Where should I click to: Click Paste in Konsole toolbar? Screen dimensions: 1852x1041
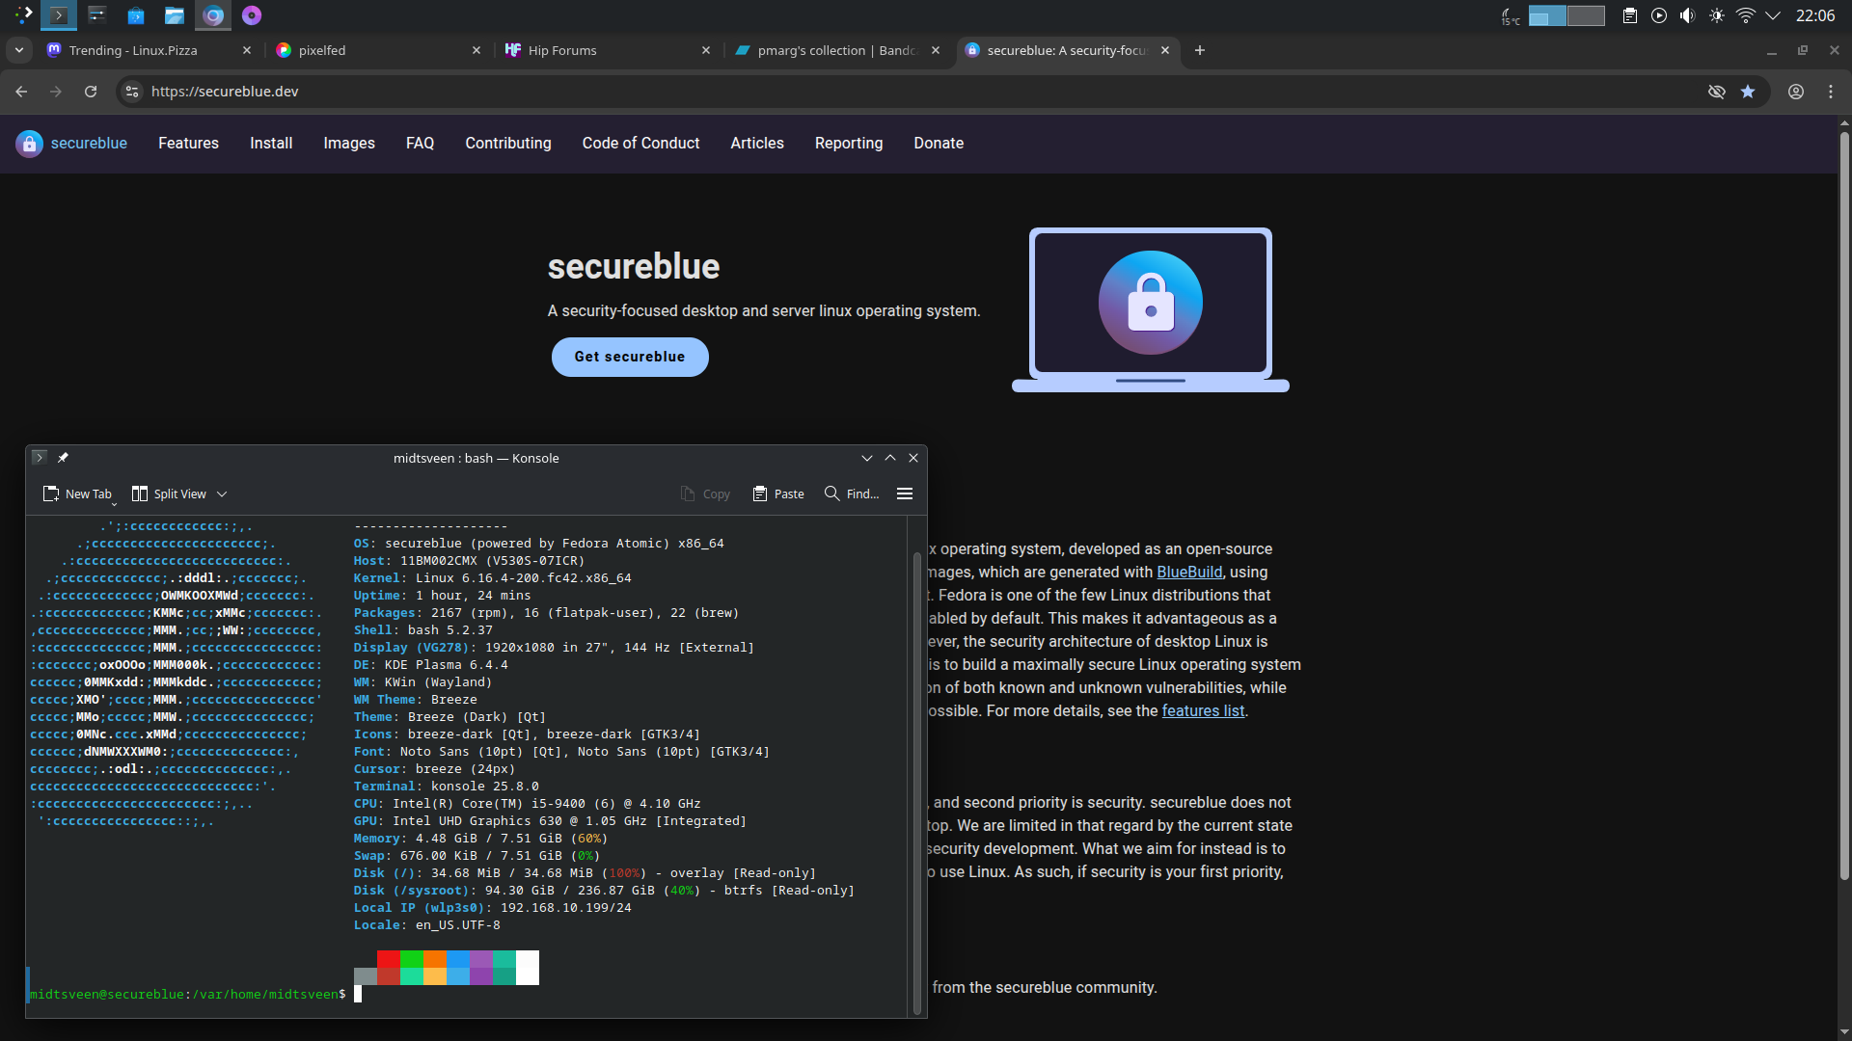point(778,494)
